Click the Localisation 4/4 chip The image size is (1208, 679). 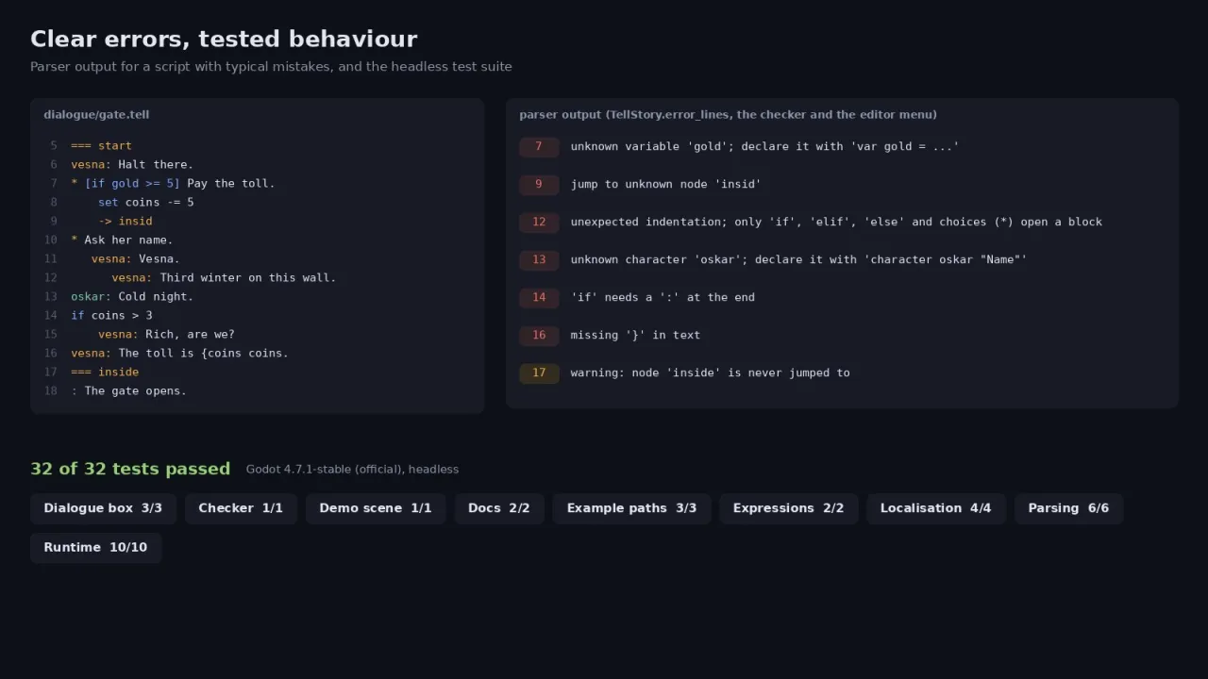point(936,508)
